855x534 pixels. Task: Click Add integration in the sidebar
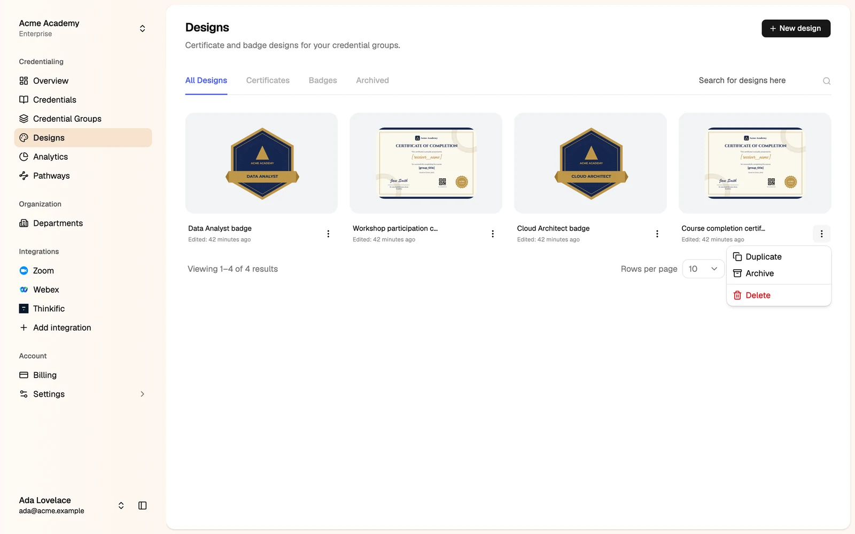point(83,328)
